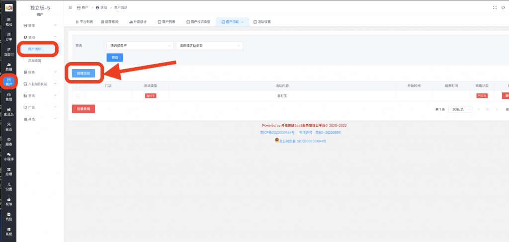
Task: Select 活动设置 in the side menu
Action: (35, 61)
